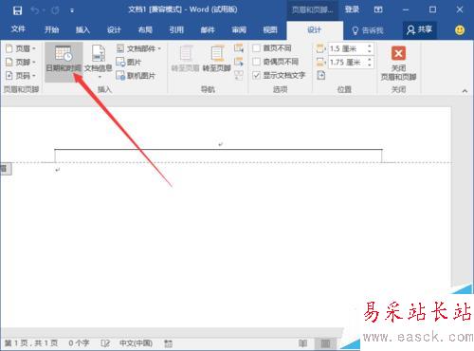Adjust the 1.75 厘米 spinner arrows
The width and height of the screenshot is (474, 351).
[370, 63]
